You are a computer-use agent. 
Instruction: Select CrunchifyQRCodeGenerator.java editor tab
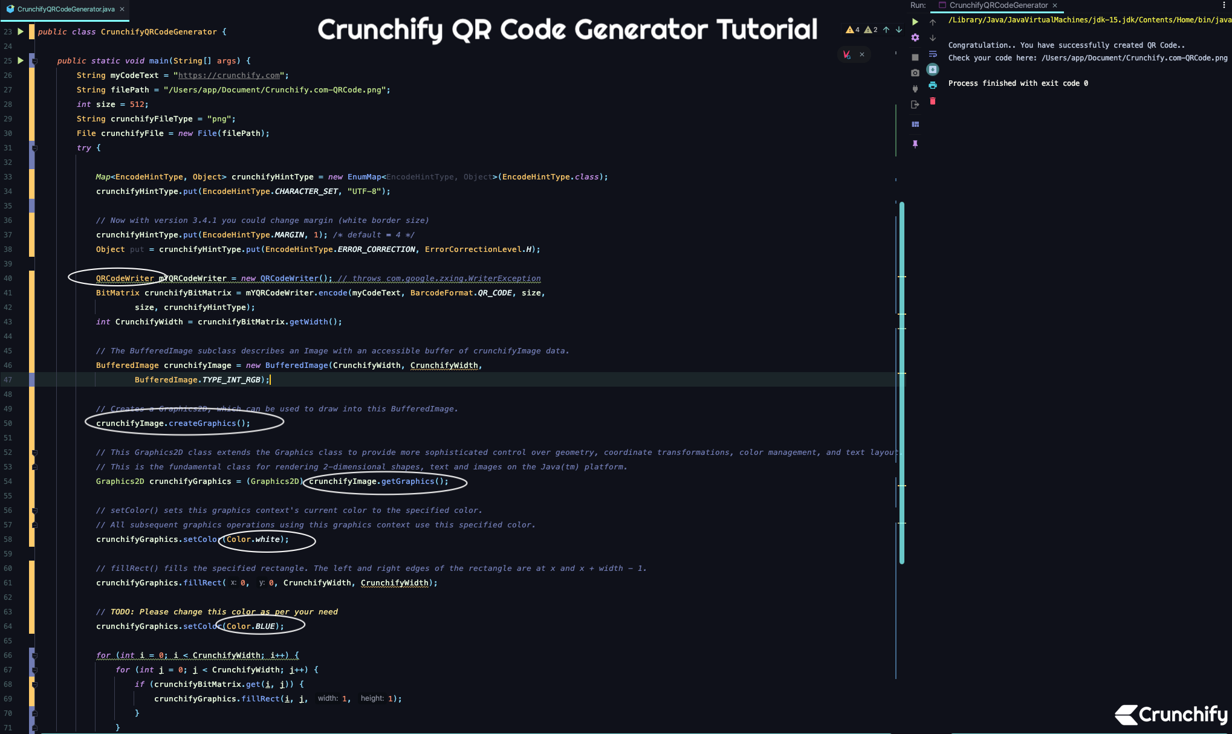65,9
